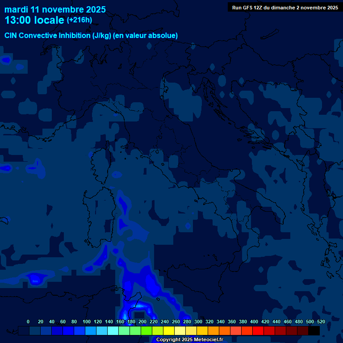Viewport: 343px width, 343px height.
Task: Click the yellow swatch in the color scale
Action: [x=169, y=330]
